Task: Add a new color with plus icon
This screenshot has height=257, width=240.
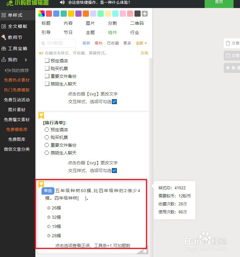Action: (x=145, y=14)
